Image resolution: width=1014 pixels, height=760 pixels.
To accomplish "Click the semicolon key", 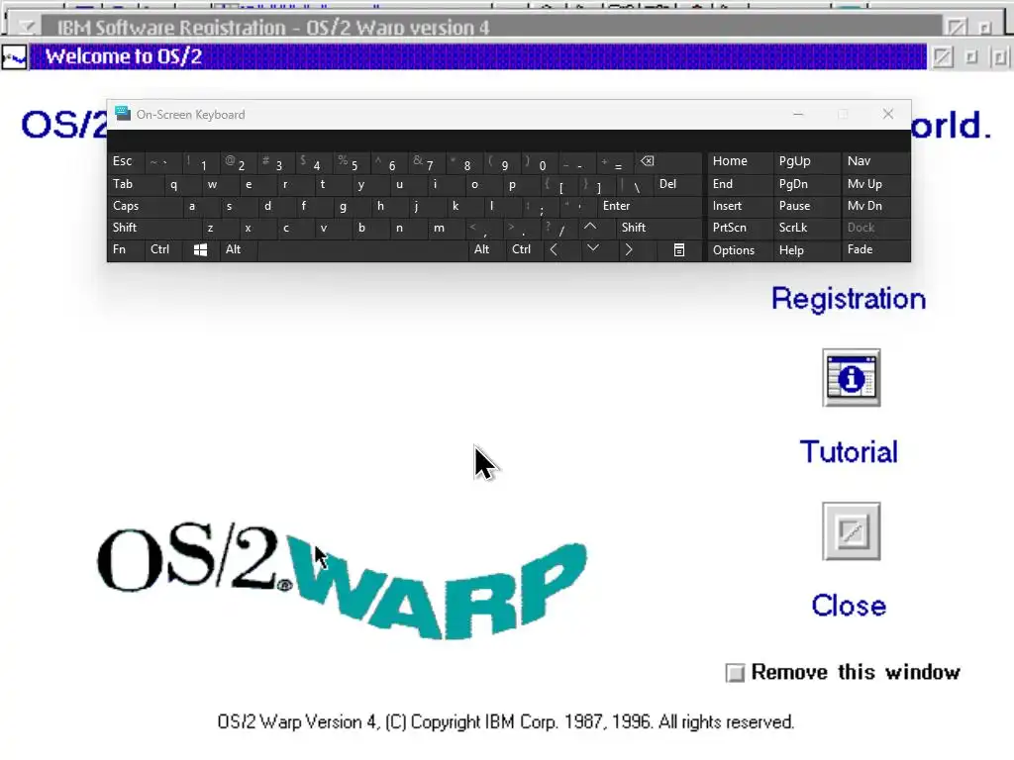I will click(540, 206).
